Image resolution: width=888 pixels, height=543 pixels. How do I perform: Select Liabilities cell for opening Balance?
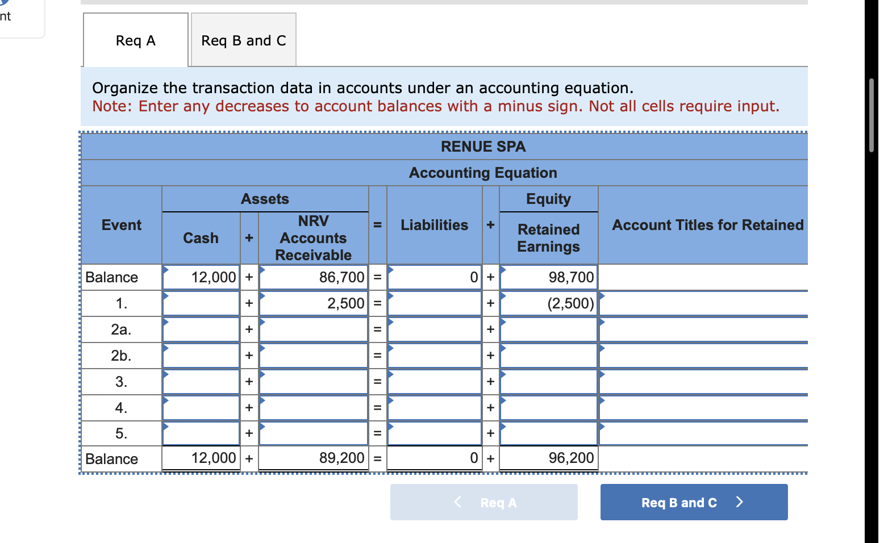(x=435, y=277)
